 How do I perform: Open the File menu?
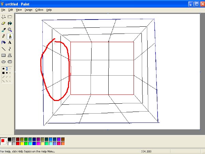[x=3, y=10]
